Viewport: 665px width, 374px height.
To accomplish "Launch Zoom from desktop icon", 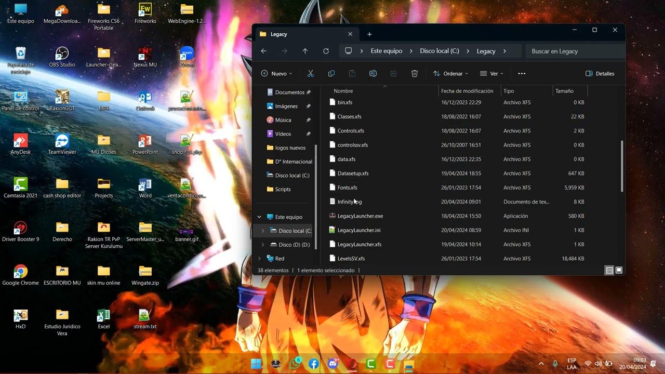I will (187, 57).
